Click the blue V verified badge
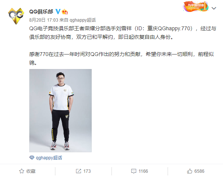The width and height of the screenshot is (223, 178). point(58,12)
